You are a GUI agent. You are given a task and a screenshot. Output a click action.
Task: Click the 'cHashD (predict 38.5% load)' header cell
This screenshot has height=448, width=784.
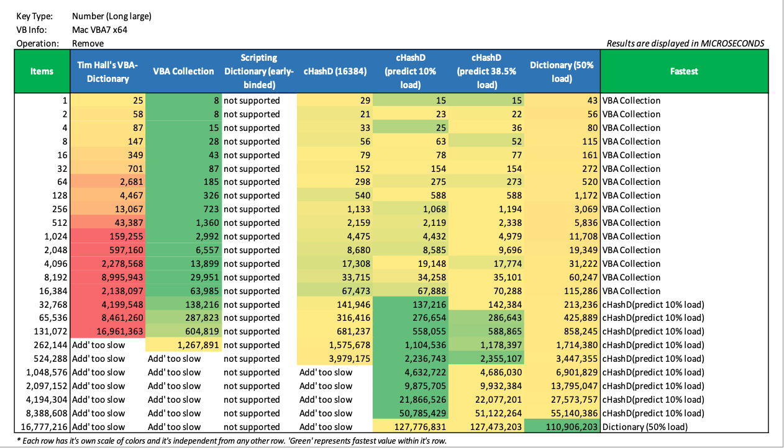click(x=486, y=71)
